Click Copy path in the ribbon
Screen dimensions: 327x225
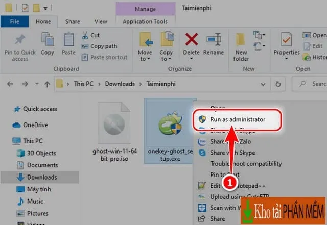(99, 46)
